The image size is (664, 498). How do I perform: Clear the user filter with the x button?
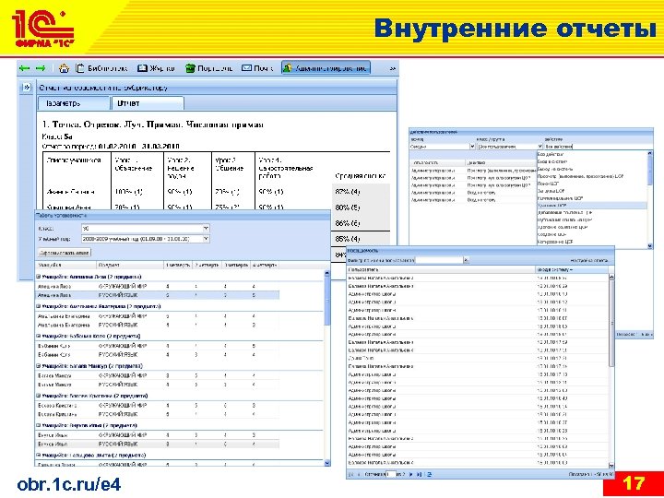point(467,260)
